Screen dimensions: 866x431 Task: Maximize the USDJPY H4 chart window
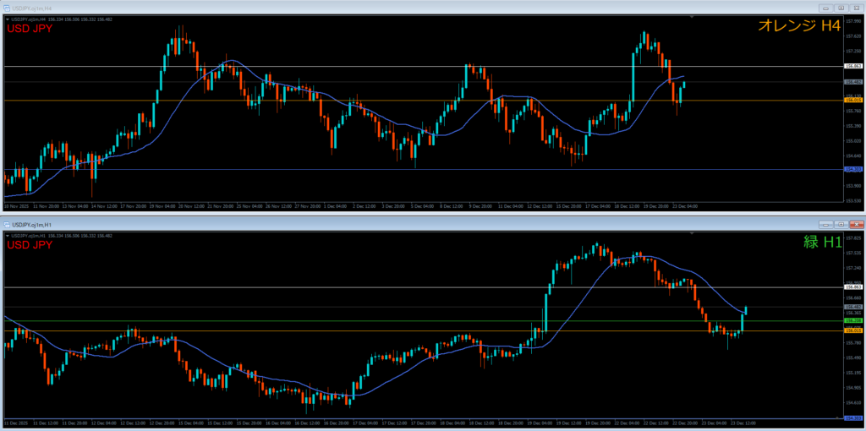point(841,7)
